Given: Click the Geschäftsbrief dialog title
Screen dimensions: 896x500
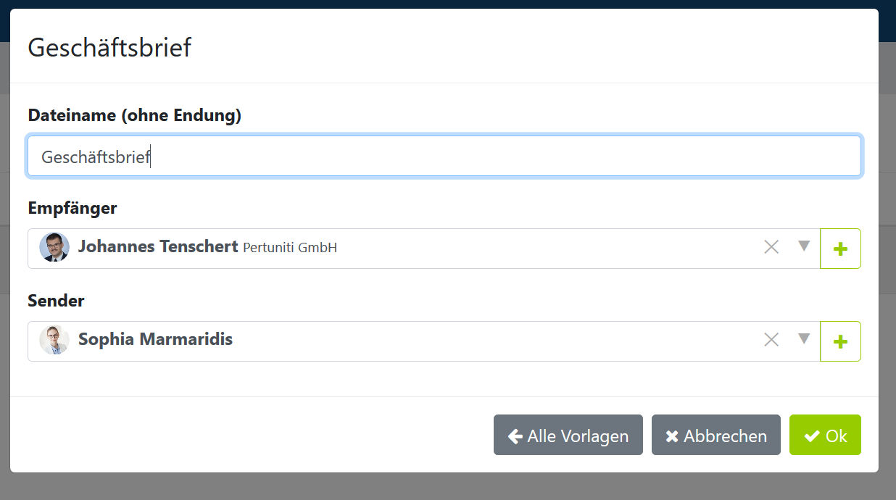Looking at the screenshot, I should (x=109, y=48).
